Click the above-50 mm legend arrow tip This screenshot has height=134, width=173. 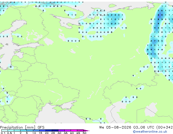click(87, 131)
